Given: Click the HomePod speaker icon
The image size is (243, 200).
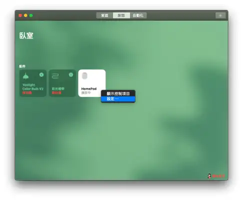Looking at the screenshot, I should pos(84,76).
